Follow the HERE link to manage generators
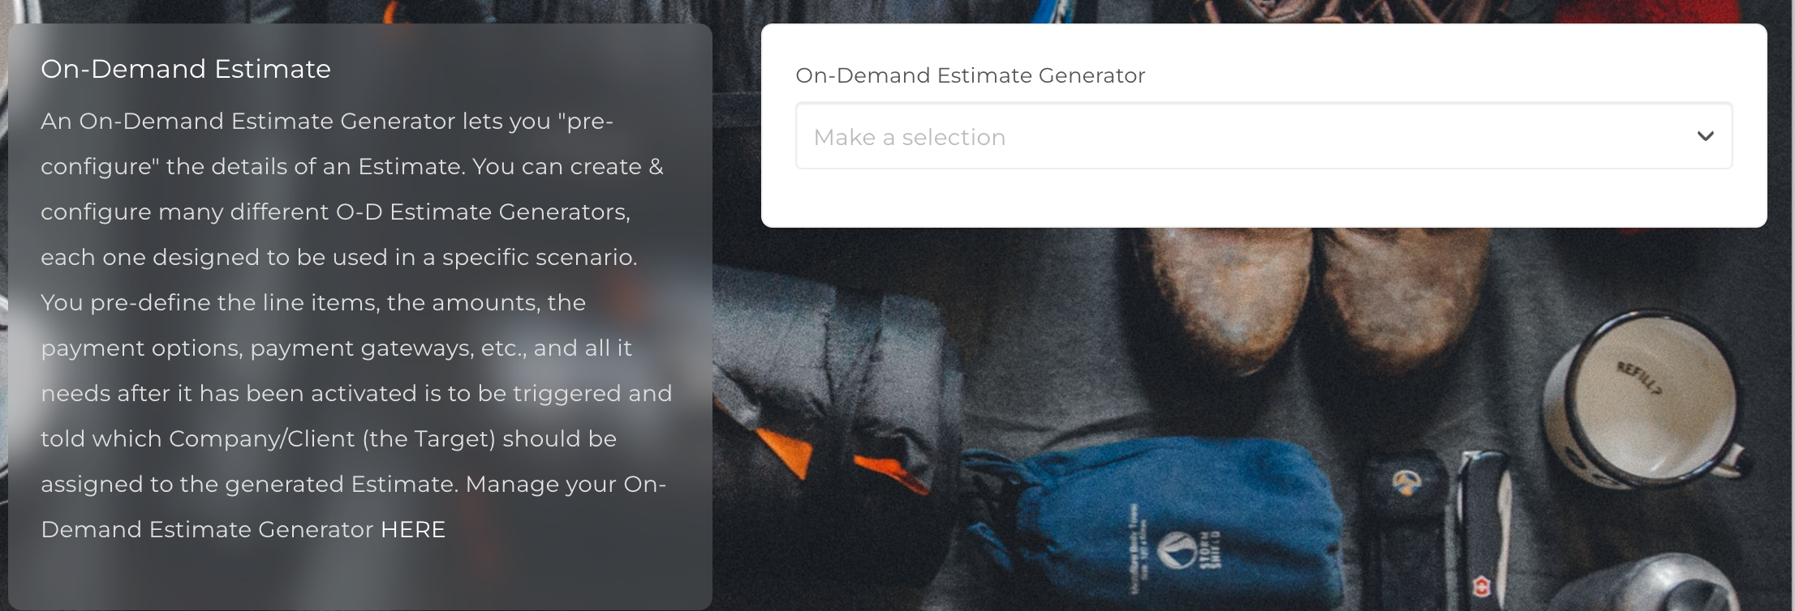The height and width of the screenshot is (611, 1795). pos(413,529)
